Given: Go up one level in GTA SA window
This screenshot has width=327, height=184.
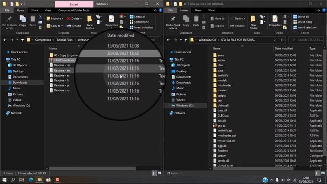Looking at the screenshot, I should (x=186, y=40).
